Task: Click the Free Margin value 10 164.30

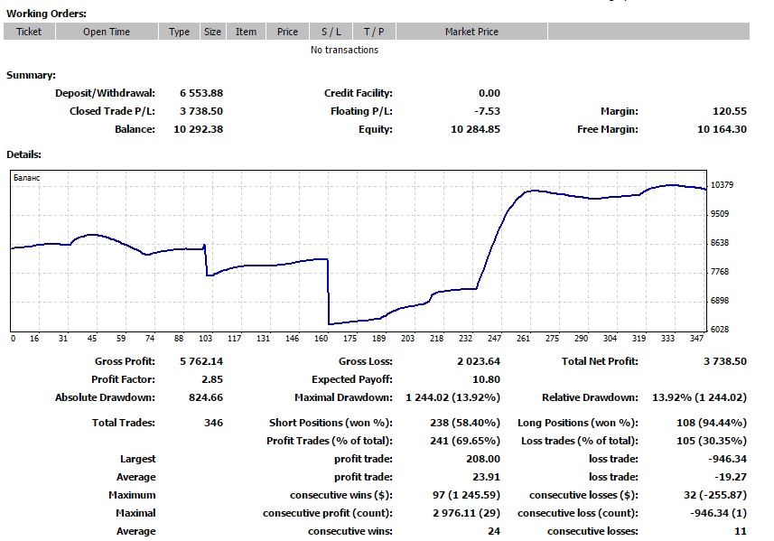Action: pyautogui.click(x=722, y=129)
